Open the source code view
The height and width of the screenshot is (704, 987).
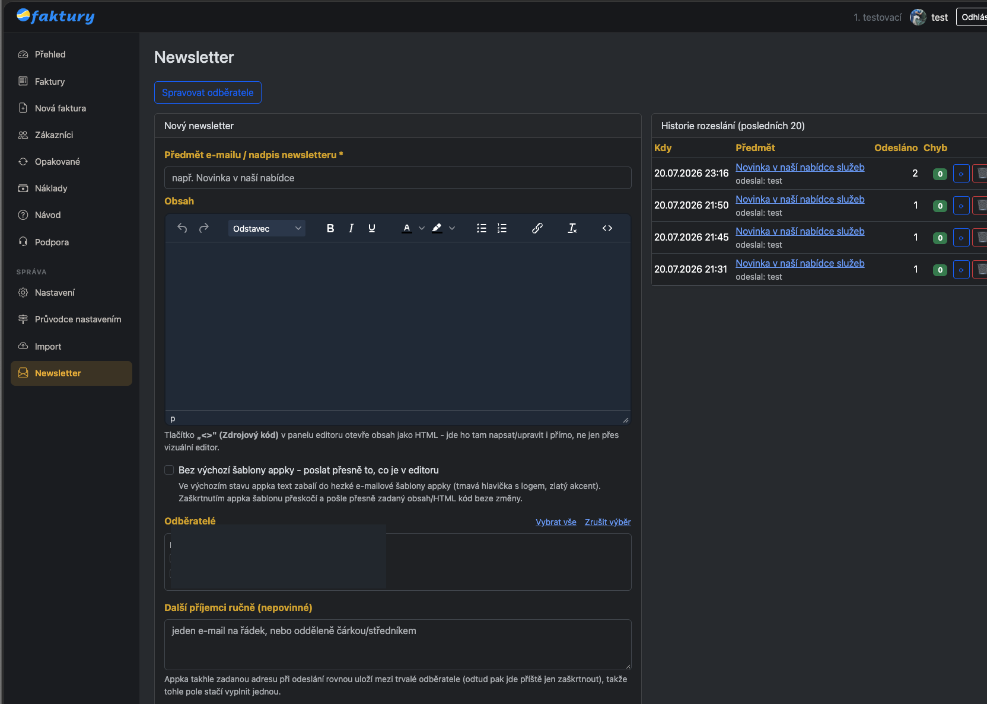607,228
